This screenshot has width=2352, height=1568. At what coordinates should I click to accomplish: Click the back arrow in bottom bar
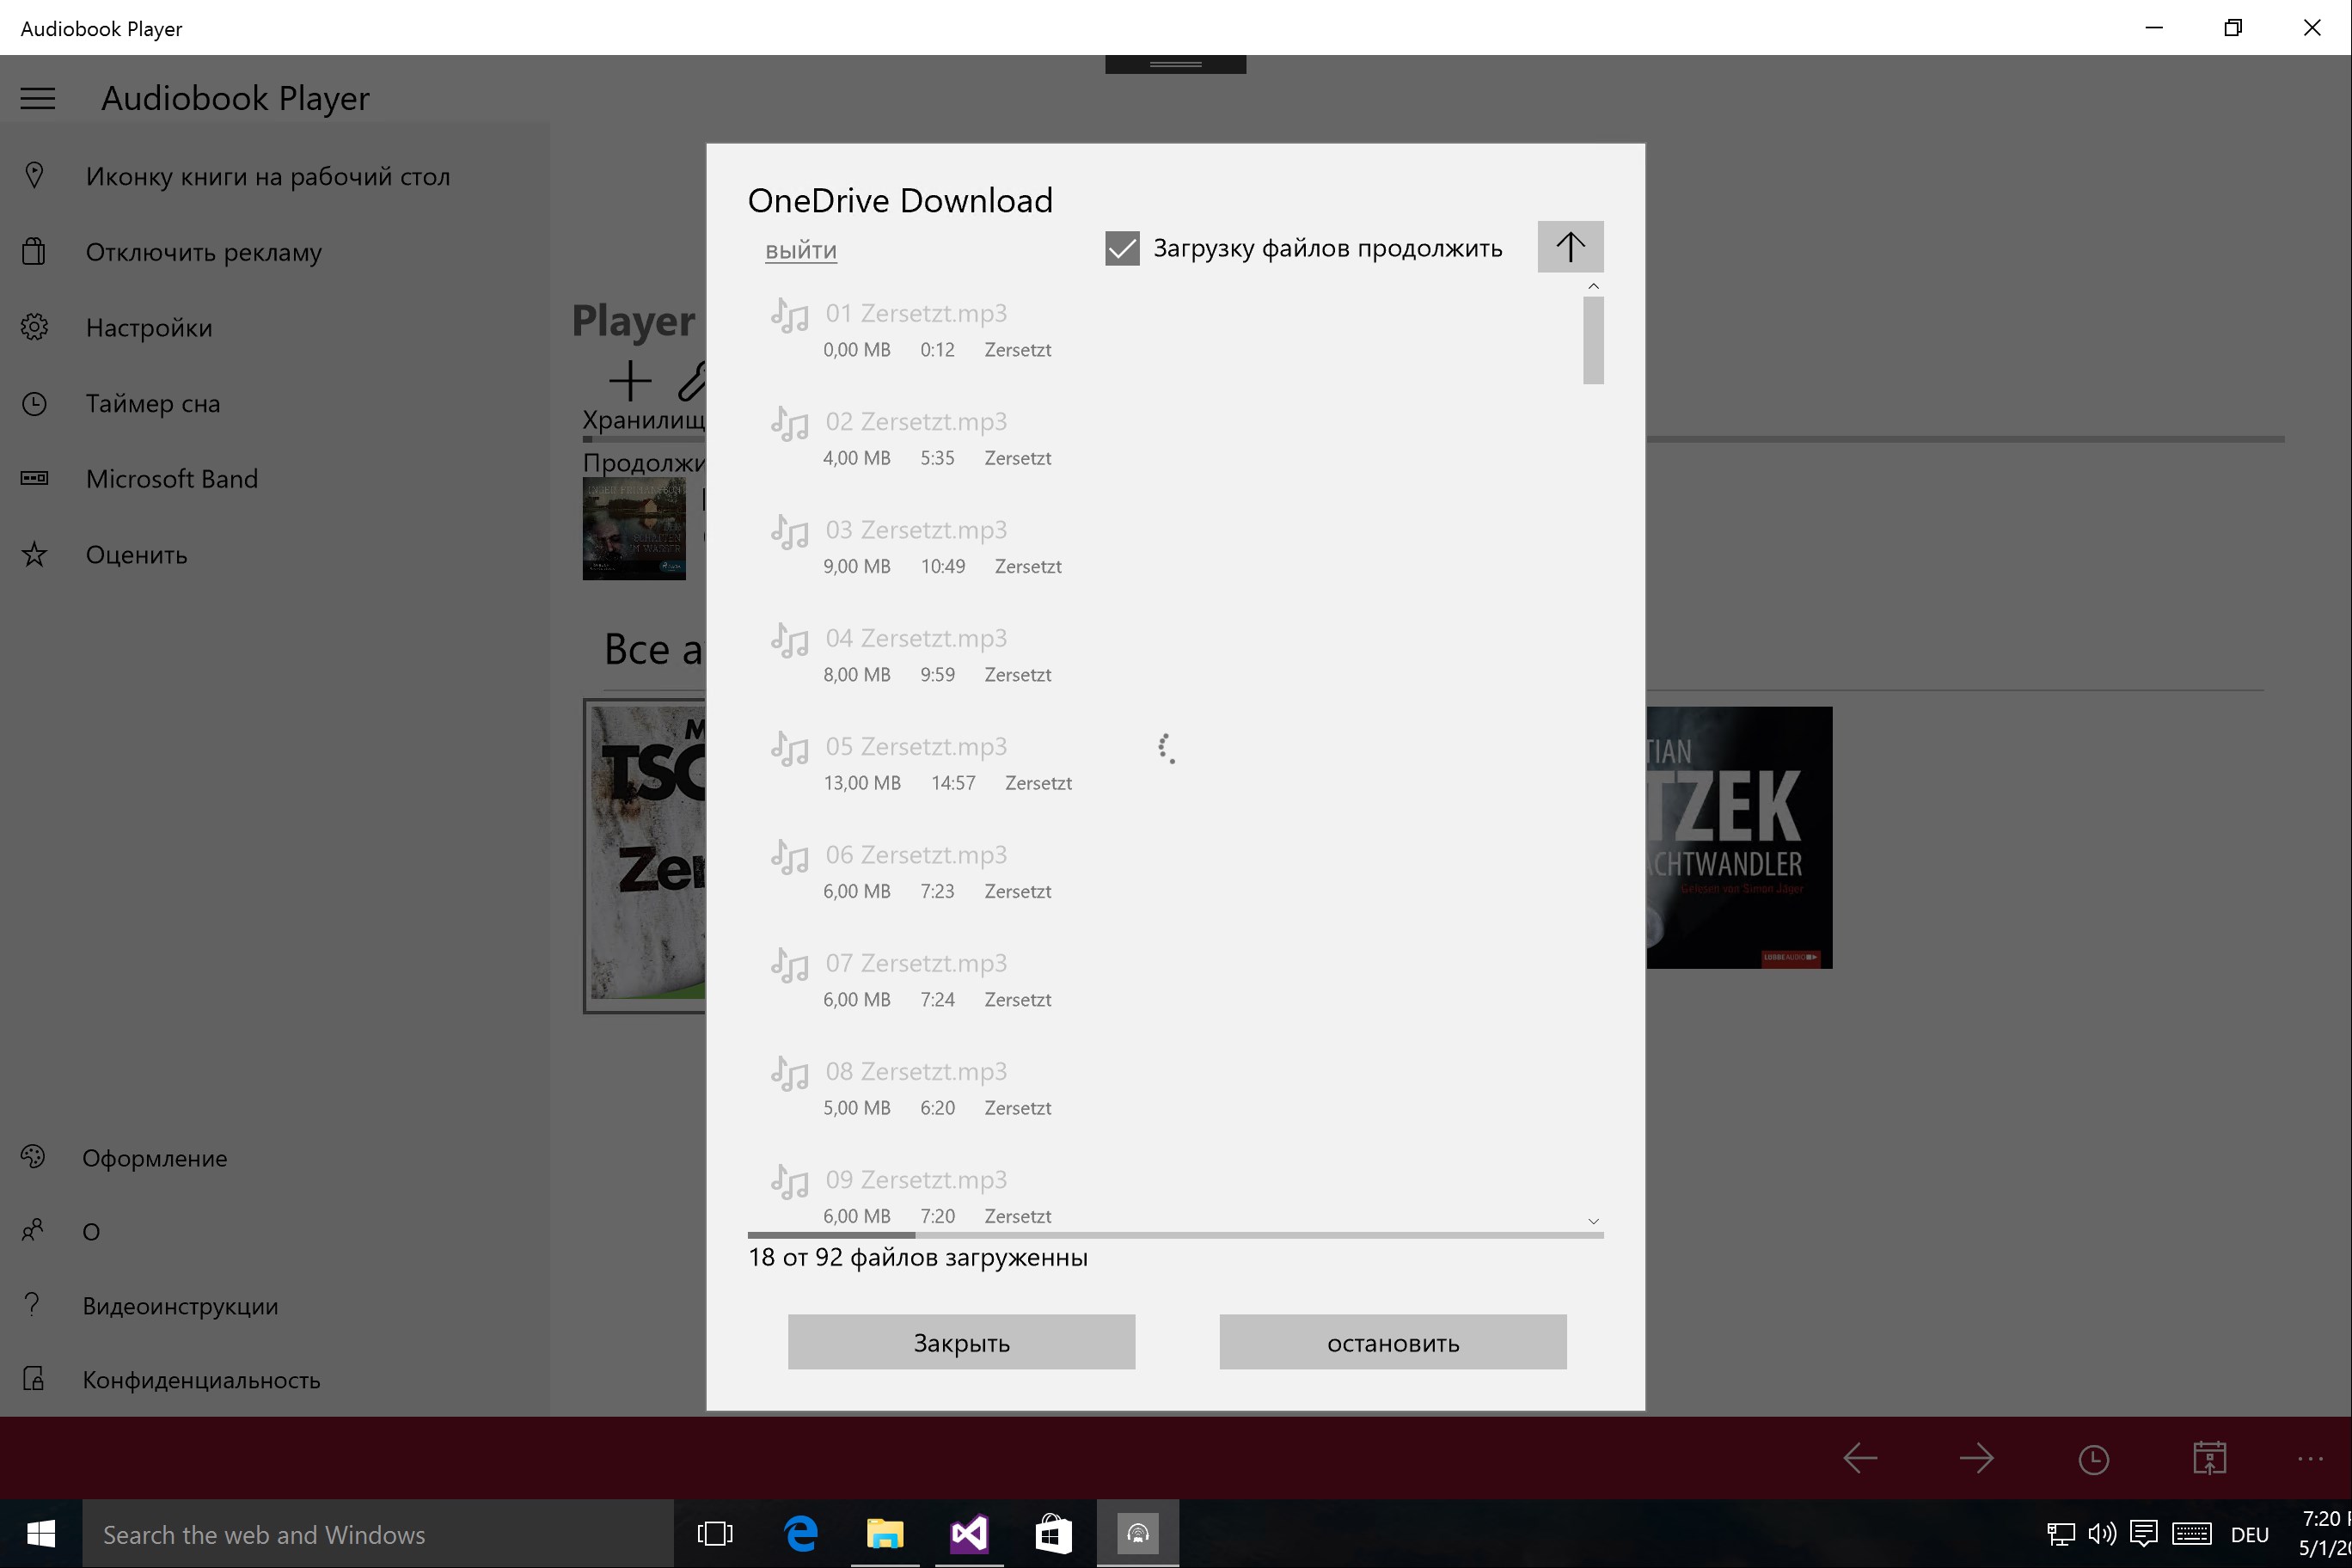tap(1860, 1459)
